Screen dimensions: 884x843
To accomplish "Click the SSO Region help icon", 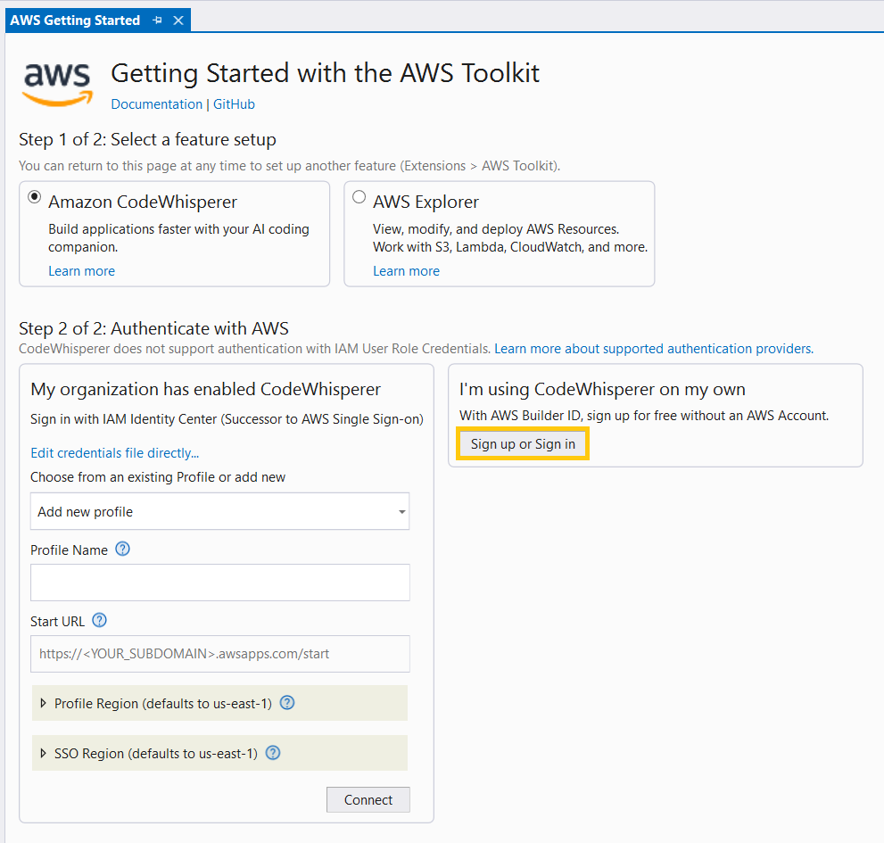I will pyautogui.click(x=272, y=753).
